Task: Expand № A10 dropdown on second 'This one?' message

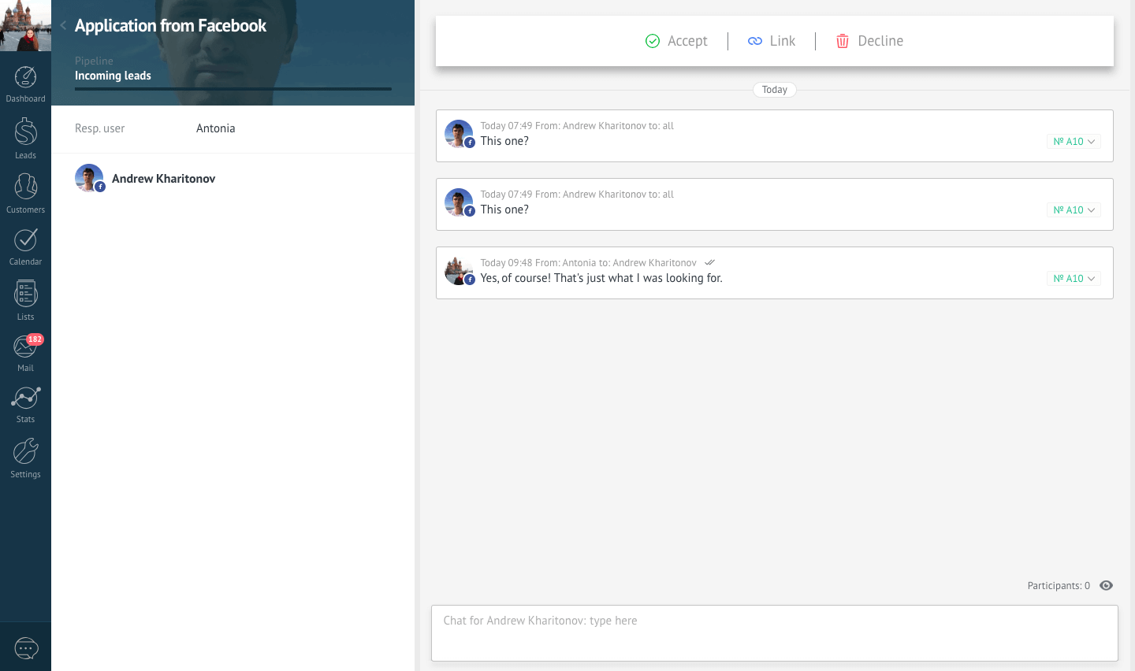Action: [x=1074, y=210]
